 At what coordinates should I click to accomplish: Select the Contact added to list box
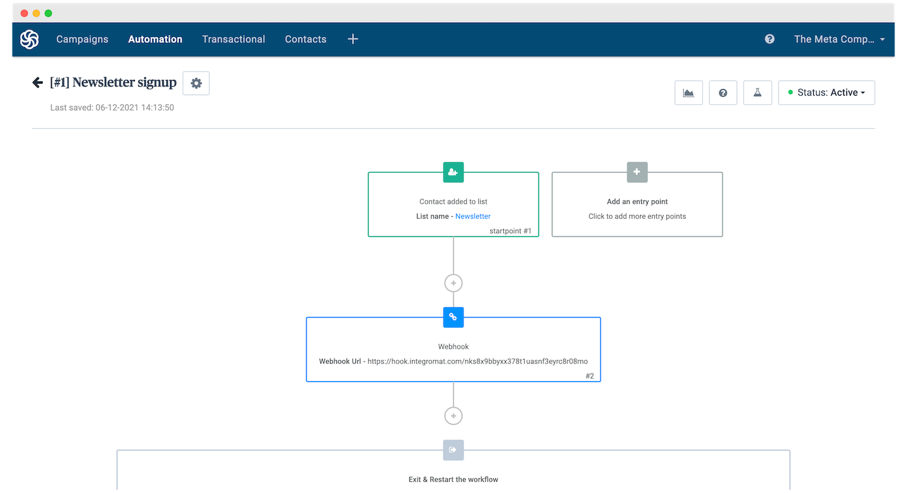pyautogui.click(x=453, y=204)
